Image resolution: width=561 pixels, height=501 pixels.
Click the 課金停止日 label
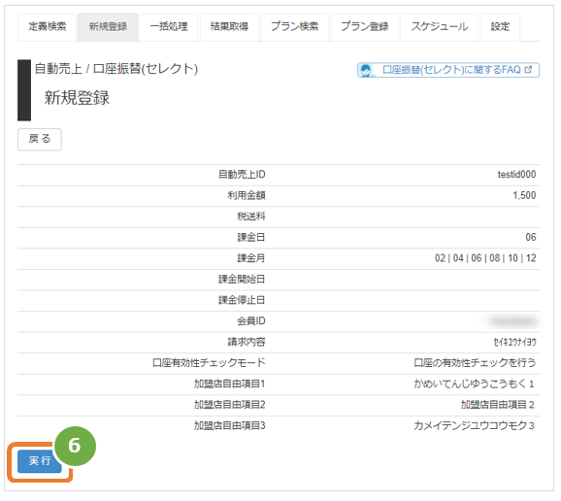coord(242,301)
